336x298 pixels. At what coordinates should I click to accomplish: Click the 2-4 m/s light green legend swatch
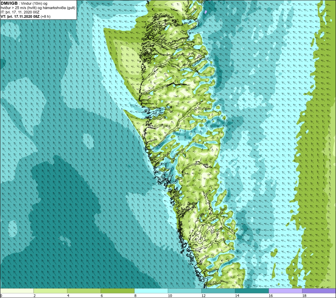(50, 291)
